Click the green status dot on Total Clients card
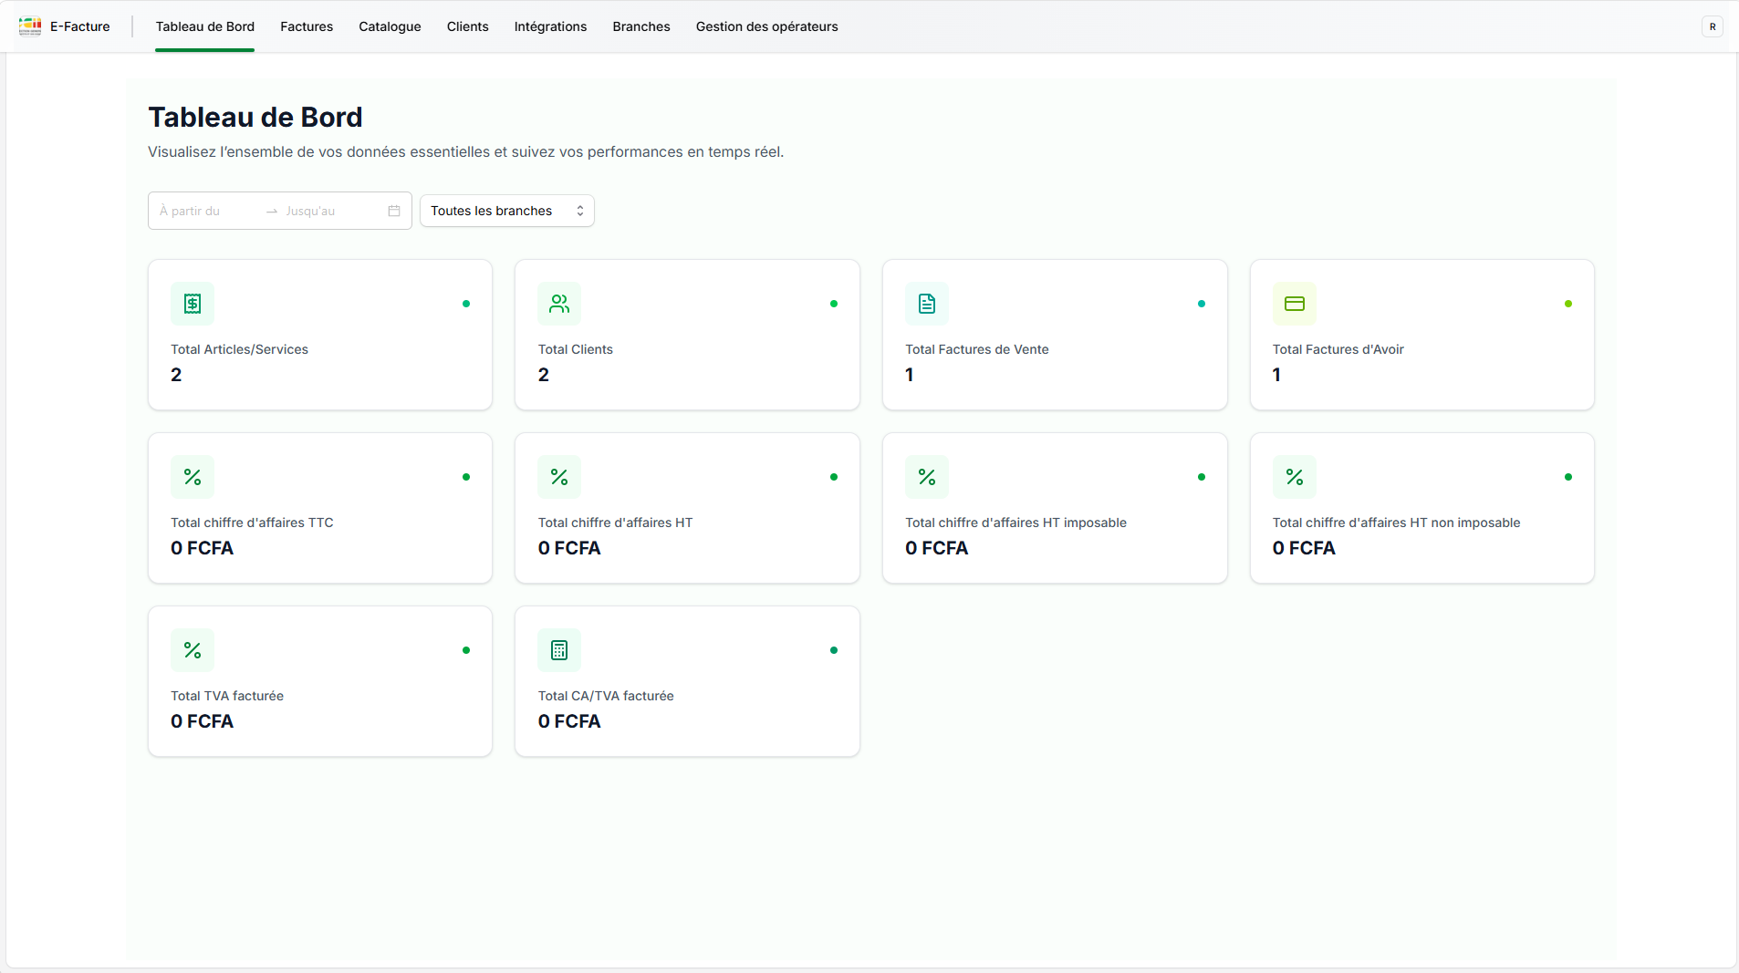Viewport: 1739px width, 973px height. coord(833,303)
